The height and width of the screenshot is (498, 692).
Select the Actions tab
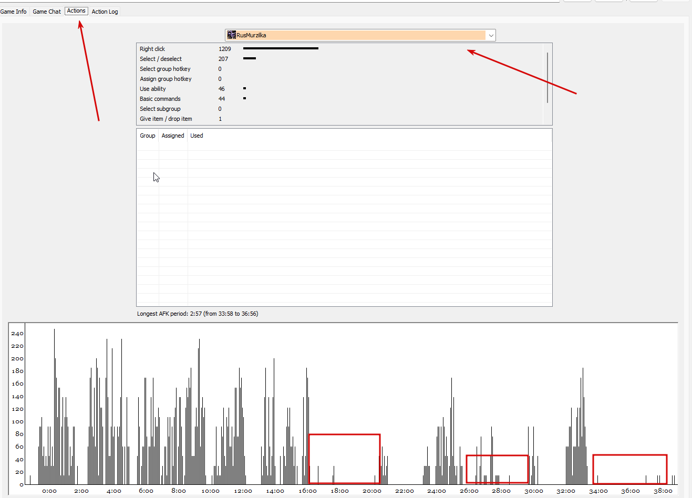coord(76,11)
